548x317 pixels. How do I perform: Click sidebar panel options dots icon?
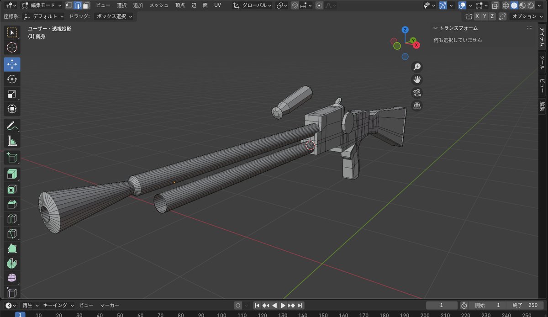(x=529, y=28)
